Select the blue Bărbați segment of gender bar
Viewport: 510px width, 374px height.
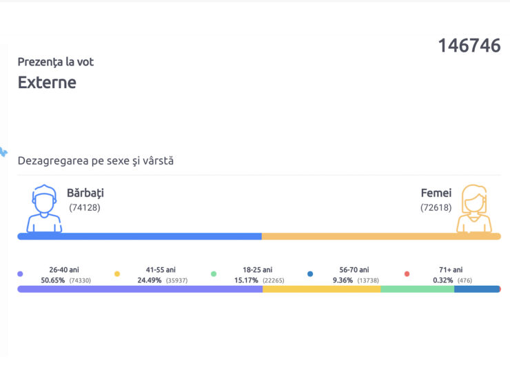[x=139, y=236]
